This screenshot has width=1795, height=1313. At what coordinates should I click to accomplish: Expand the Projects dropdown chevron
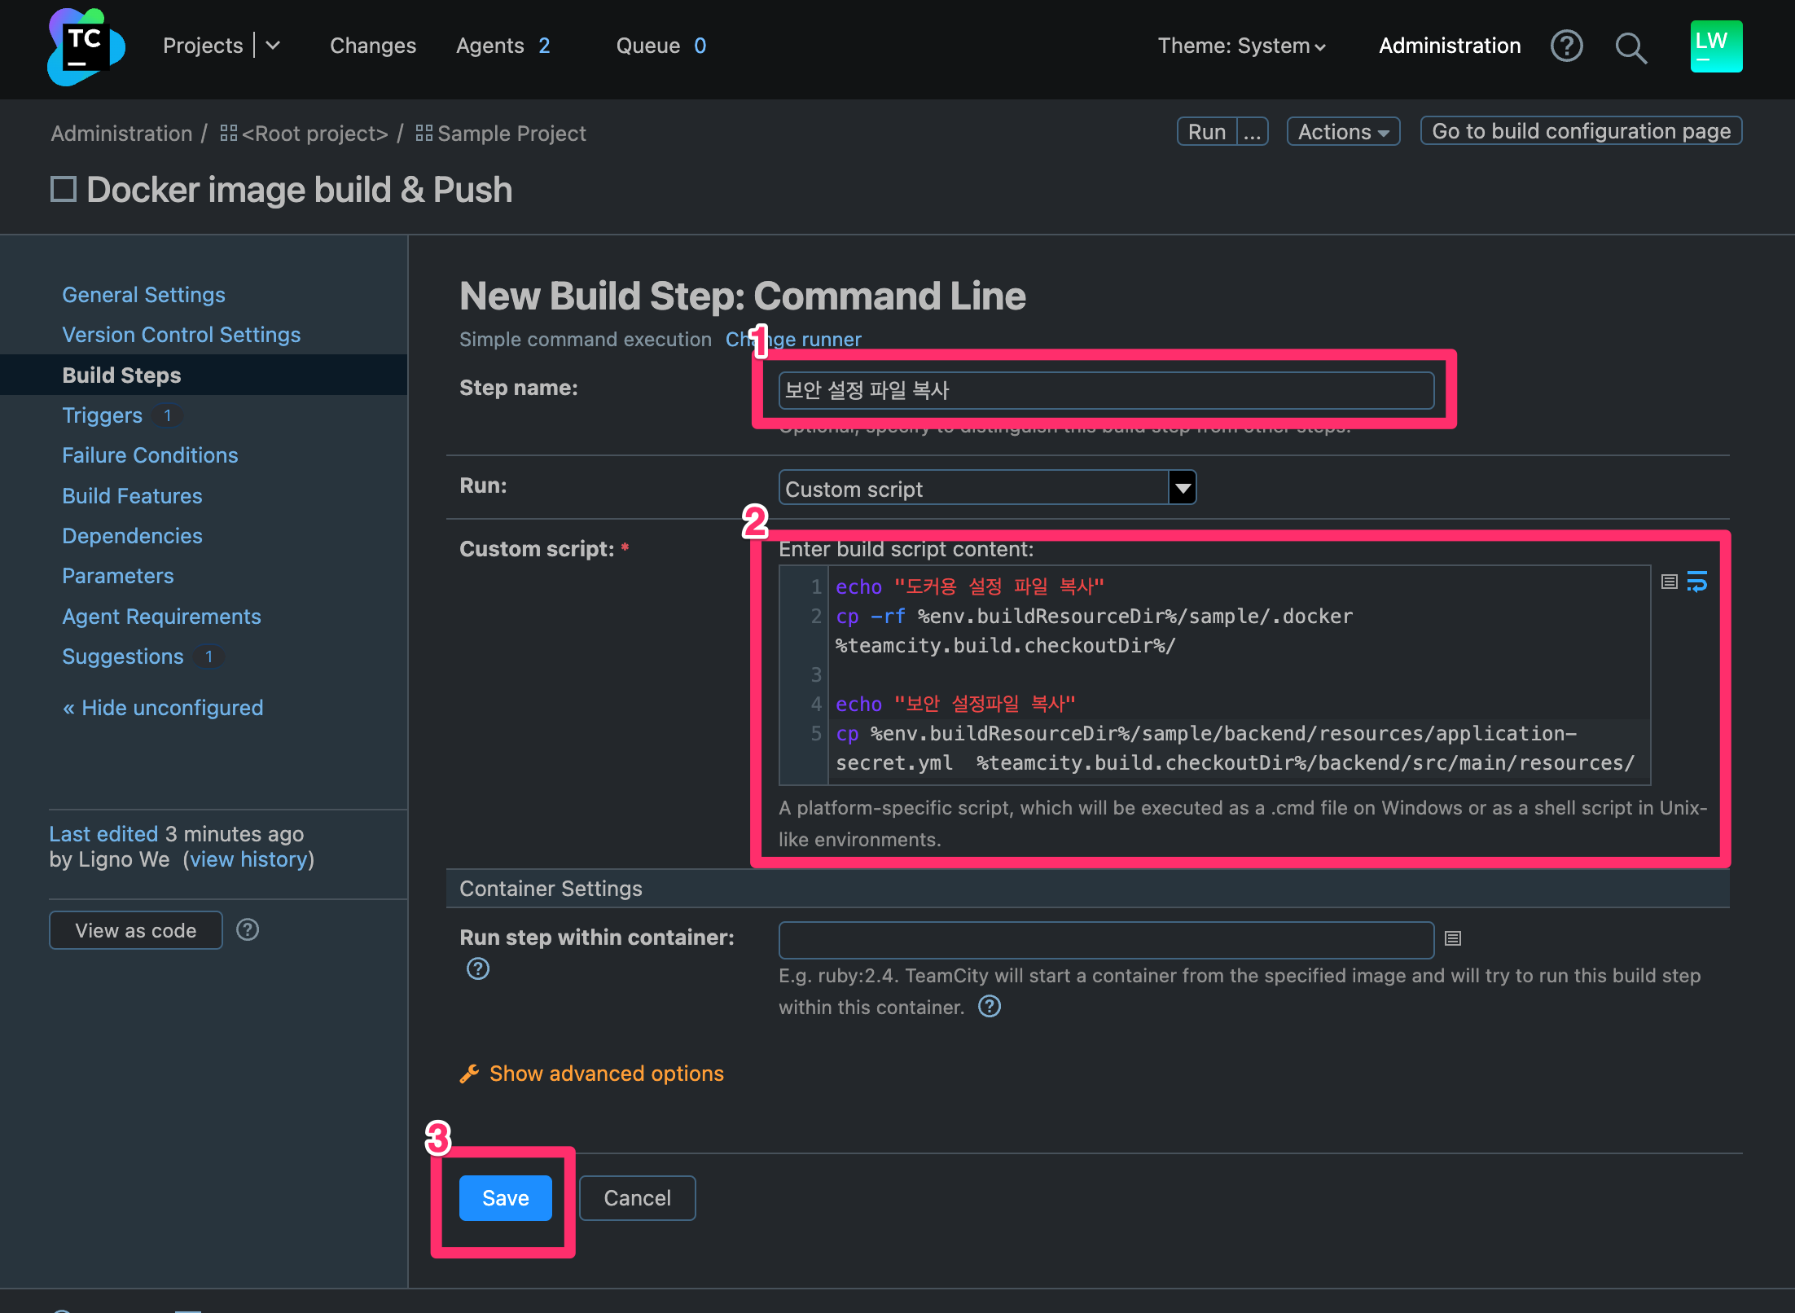pyautogui.click(x=274, y=46)
